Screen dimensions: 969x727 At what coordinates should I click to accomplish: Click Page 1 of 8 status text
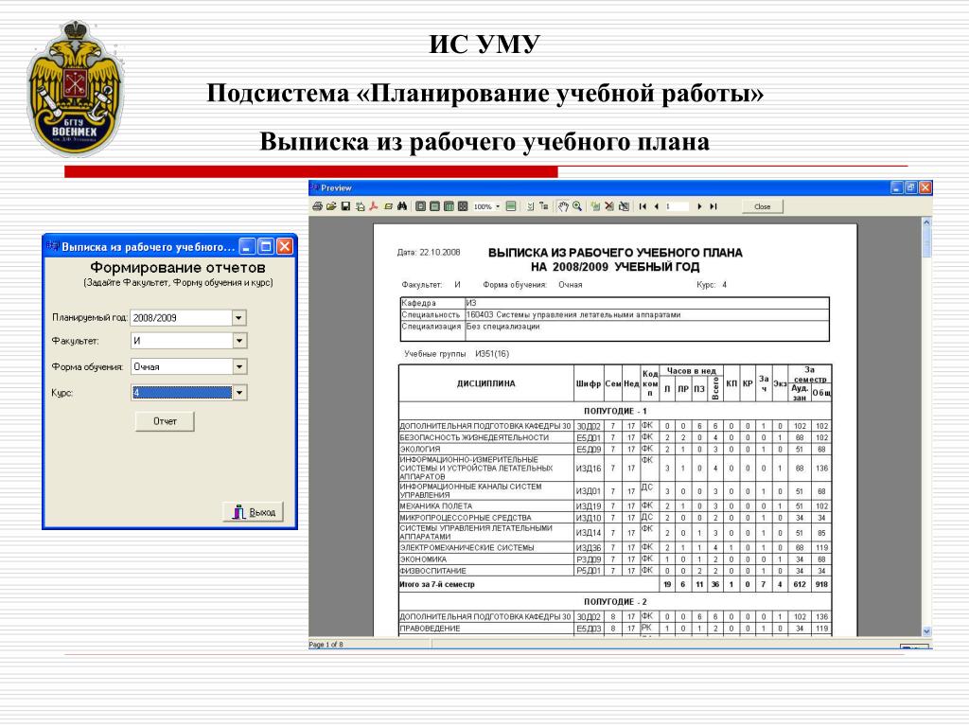tap(326, 645)
